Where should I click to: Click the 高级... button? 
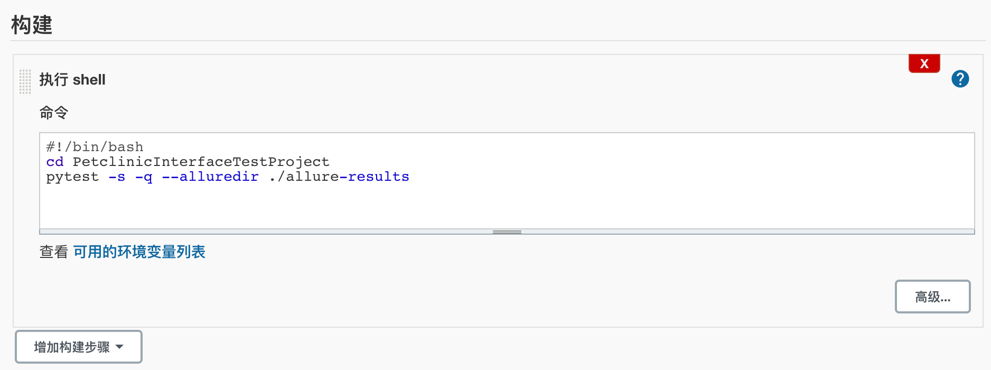point(932,297)
